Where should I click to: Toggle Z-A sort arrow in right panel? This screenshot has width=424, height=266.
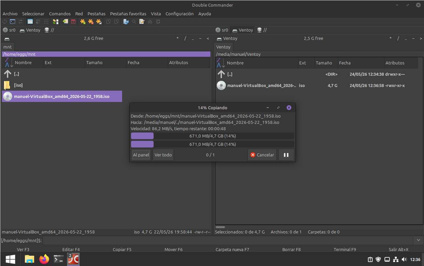[x=221, y=63]
